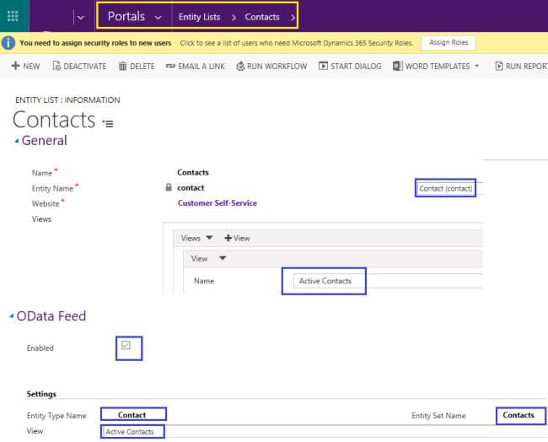The width and height of the screenshot is (548, 442).
Task: Open the app launcher grid icon
Action: [13, 16]
